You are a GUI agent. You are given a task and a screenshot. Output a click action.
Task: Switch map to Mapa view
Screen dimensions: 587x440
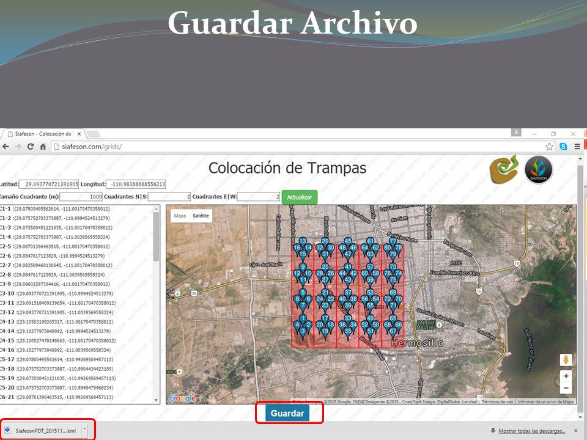[180, 216]
